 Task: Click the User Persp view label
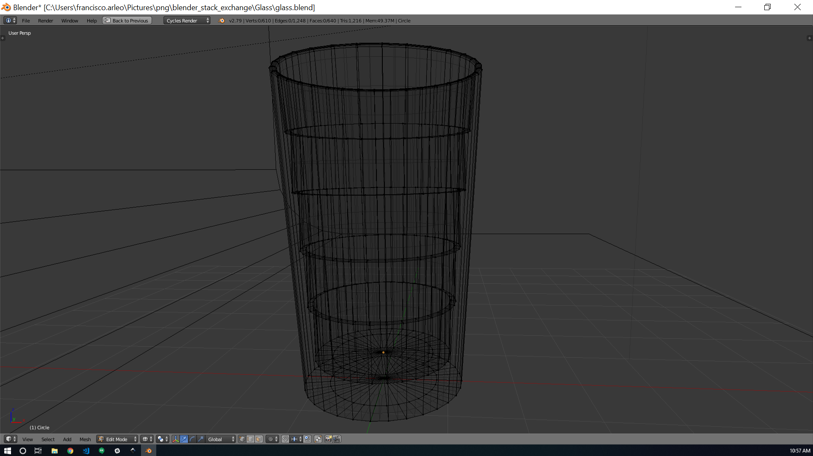[19, 33]
